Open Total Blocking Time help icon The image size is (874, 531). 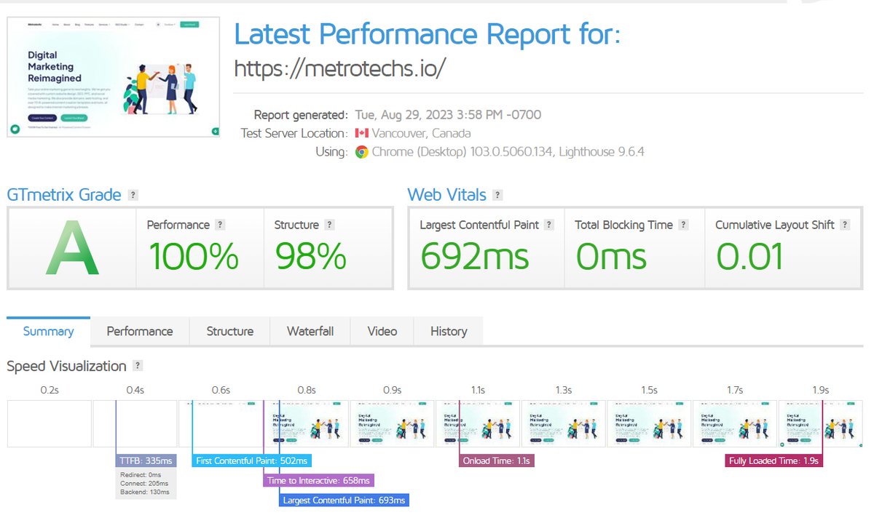click(683, 225)
